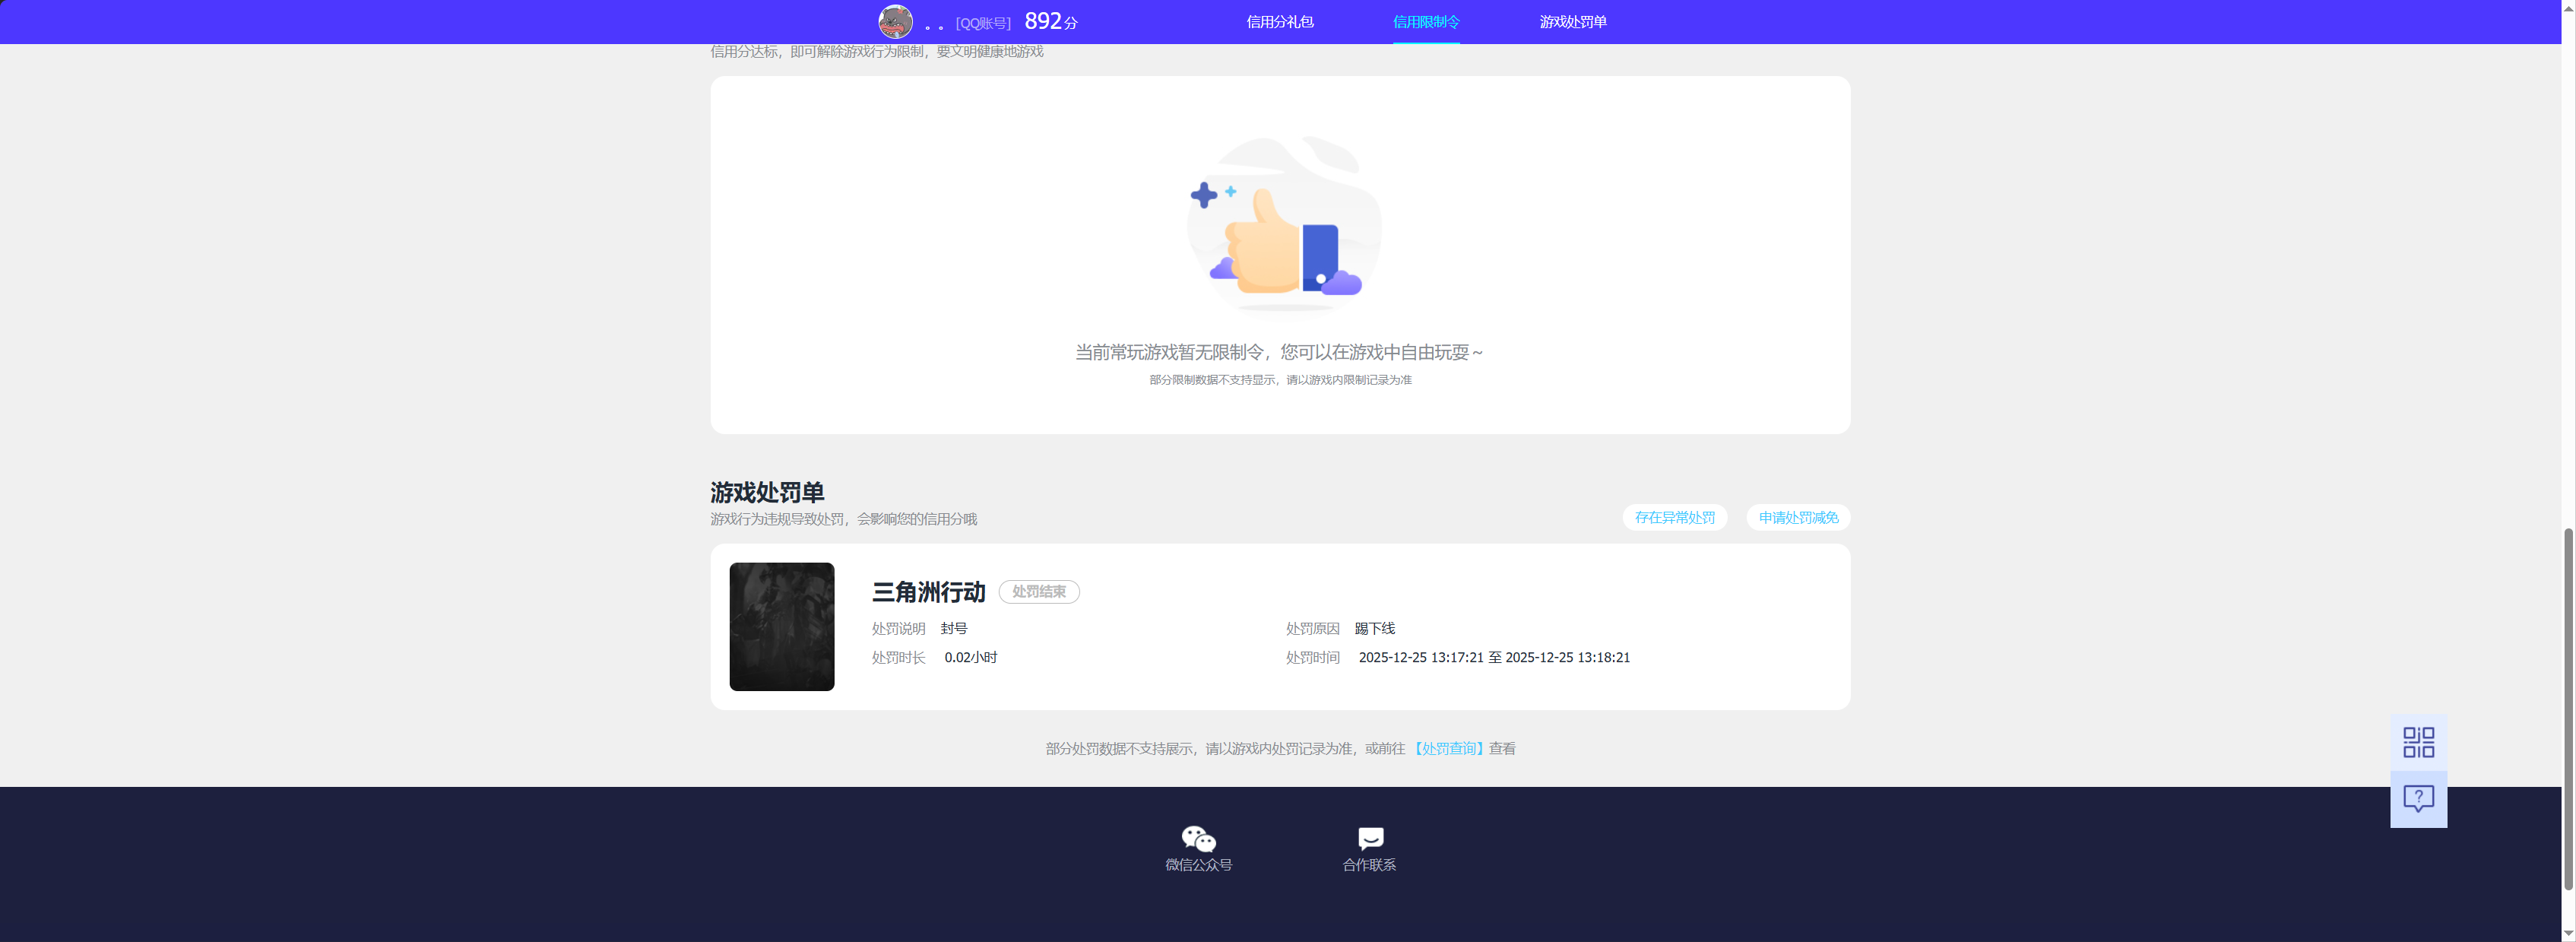
Task: Click the 892分 credit score
Action: 1051,22
